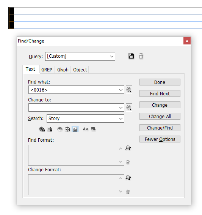Close the Find/Change dialog
This screenshot has height=215, width=202.
187,41
